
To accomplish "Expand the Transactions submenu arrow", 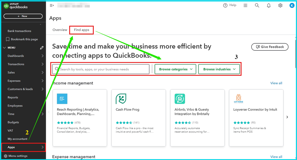I will [x=43, y=64].
